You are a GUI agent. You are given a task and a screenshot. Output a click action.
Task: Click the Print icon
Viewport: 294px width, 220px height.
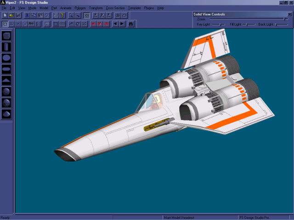point(56,15)
